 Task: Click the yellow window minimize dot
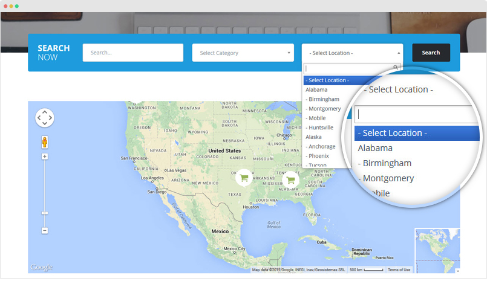(11, 6)
